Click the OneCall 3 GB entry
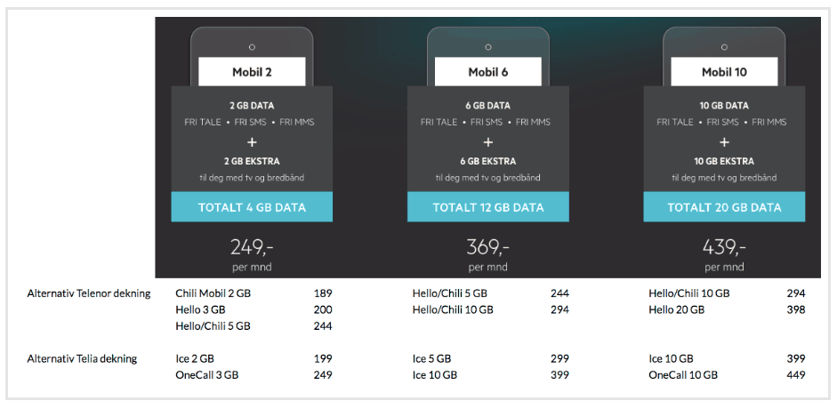The height and width of the screenshot is (409, 837). click(207, 375)
